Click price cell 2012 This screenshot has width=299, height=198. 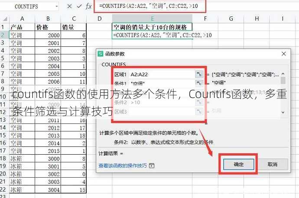point(48,128)
